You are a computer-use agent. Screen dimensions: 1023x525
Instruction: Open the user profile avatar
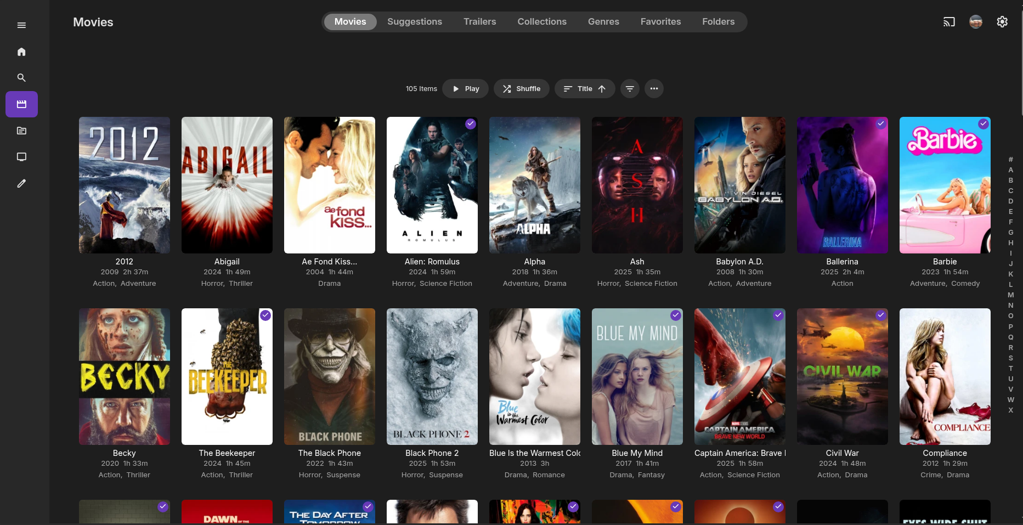tap(976, 22)
